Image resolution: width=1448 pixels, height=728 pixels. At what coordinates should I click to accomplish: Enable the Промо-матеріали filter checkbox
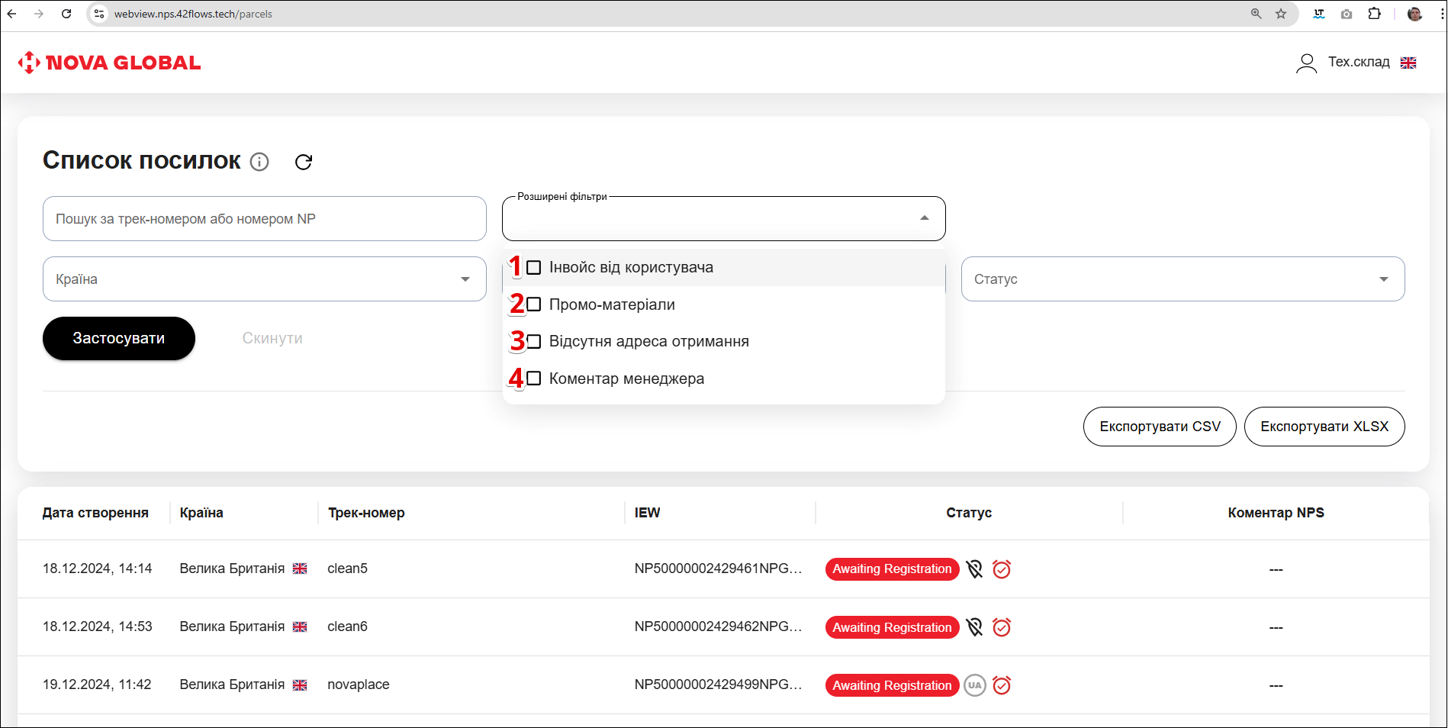[x=534, y=304]
